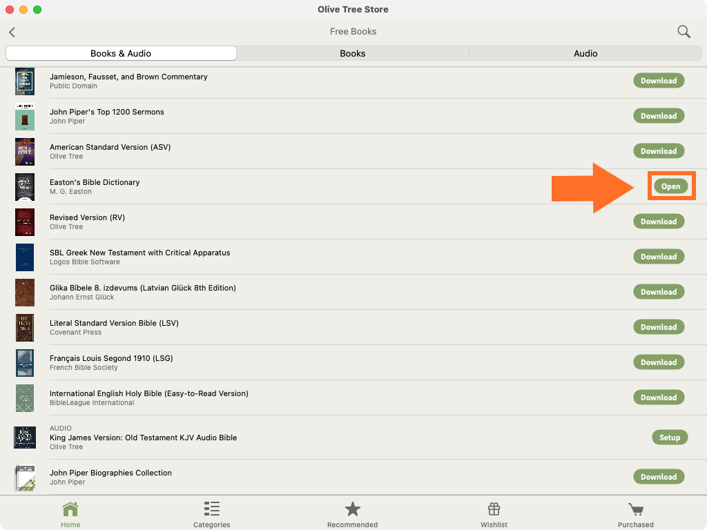The image size is (707, 530).
Task: Click the Covenant Press publisher text
Action: point(75,332)
